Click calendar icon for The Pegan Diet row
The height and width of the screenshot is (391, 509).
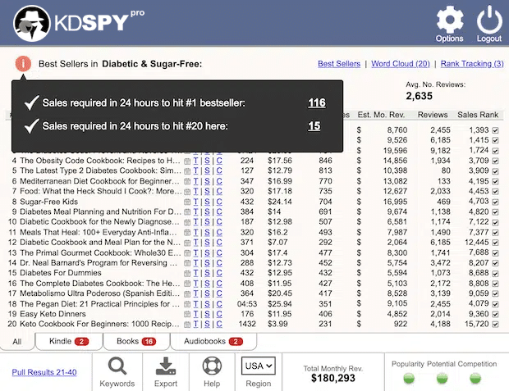click(x=187, y=304)
